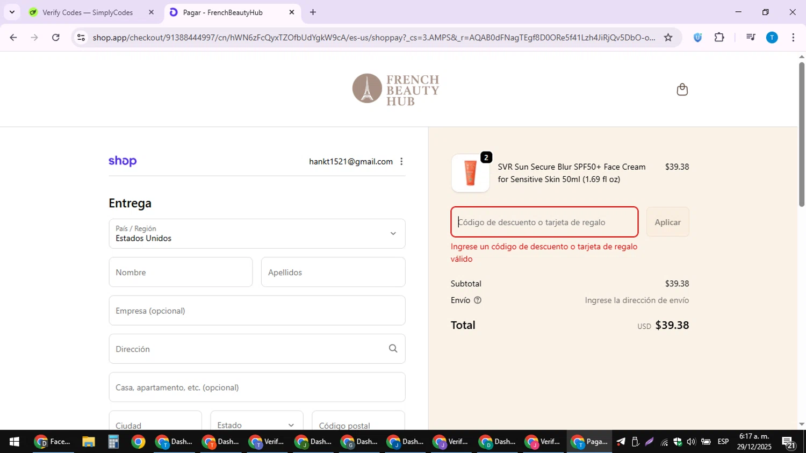
Task: Expand the Estado dropdown
Action: pos(257,425)
